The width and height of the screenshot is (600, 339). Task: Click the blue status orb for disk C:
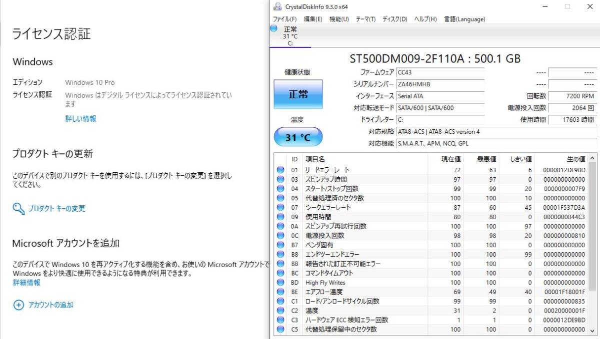tap(273, 28)
